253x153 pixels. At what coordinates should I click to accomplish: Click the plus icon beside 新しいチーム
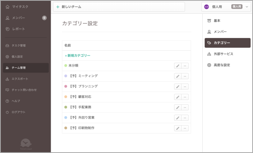tap(58, 7)
